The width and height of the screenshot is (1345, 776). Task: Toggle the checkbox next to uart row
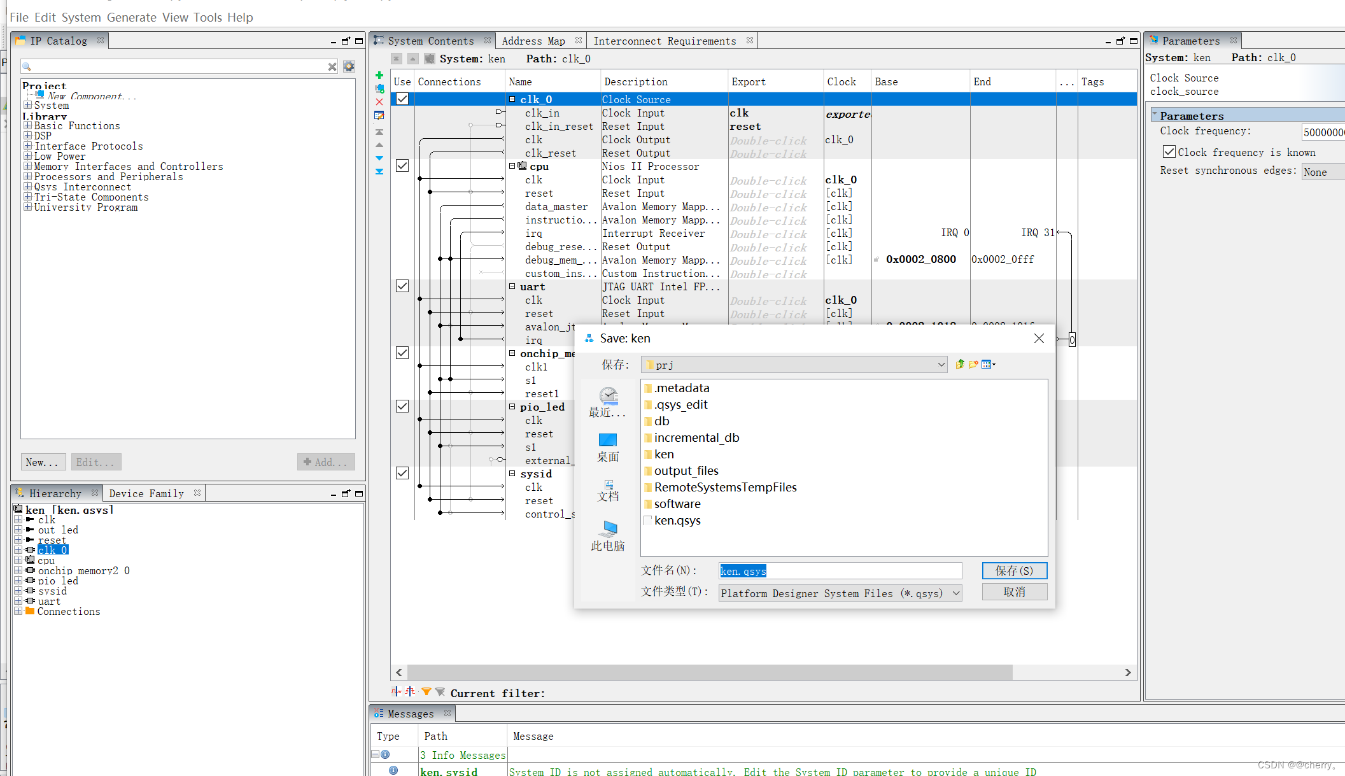point(402,286)
